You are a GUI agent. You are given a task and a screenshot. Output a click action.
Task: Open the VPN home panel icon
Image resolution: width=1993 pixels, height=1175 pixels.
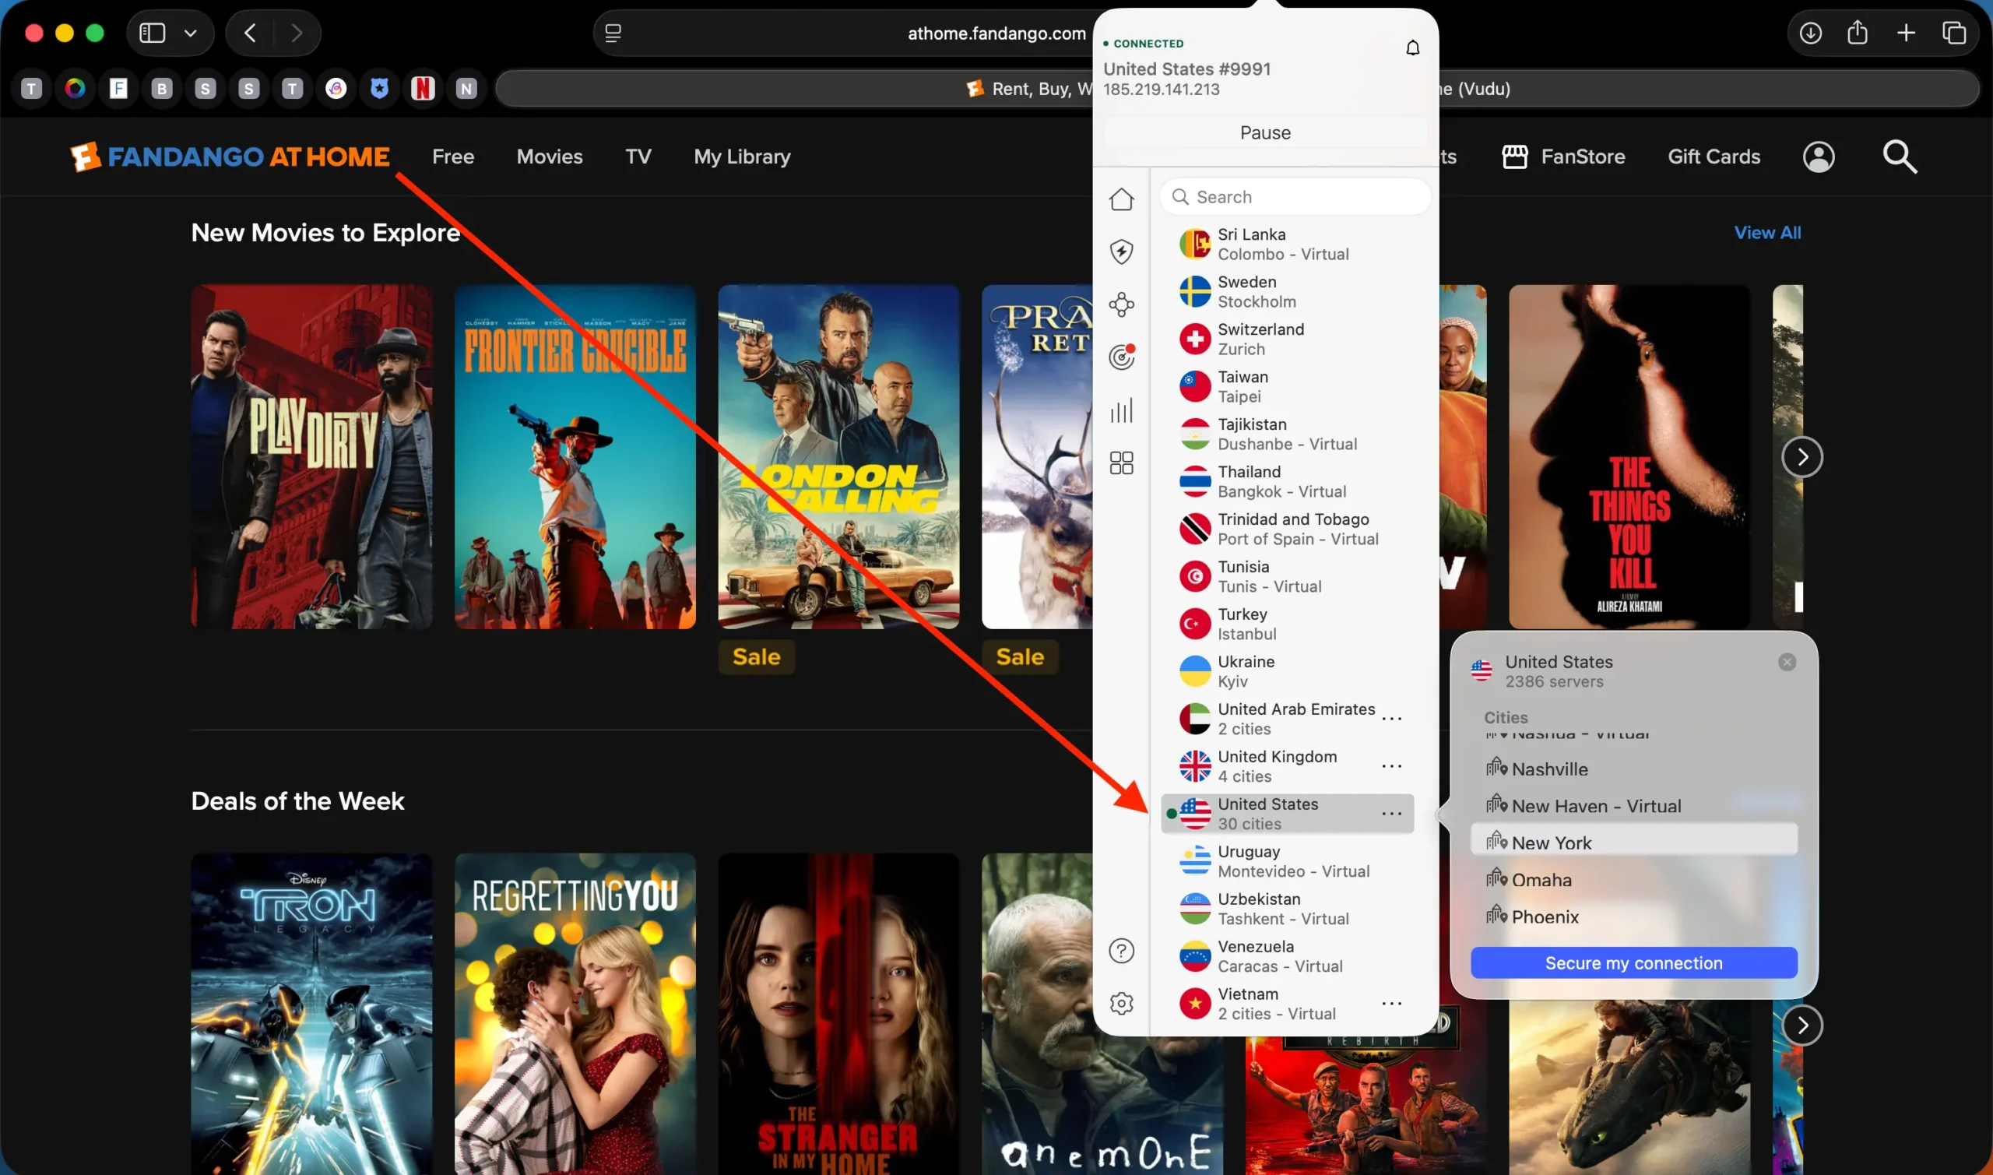(1122, 199)
